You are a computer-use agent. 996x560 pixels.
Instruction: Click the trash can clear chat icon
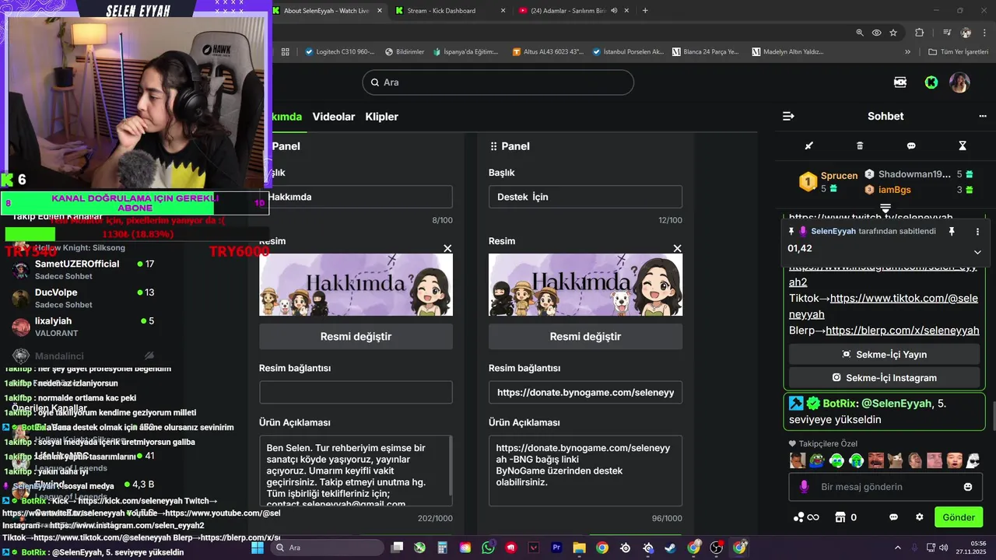tap(860, 145)
